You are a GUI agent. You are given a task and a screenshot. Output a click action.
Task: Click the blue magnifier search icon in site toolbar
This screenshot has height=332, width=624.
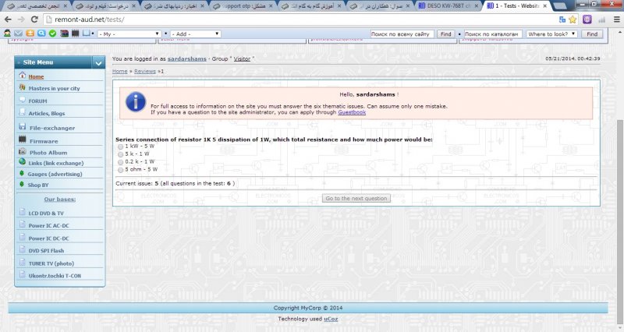point(41,34)
